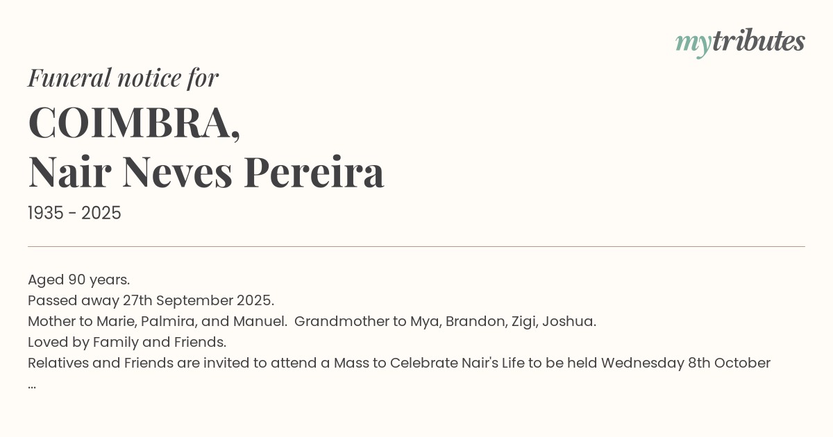Click the phrase "Celebrate Nair's Life"
833x437 pixels.
pyautogui.click(x=457, y=363)
